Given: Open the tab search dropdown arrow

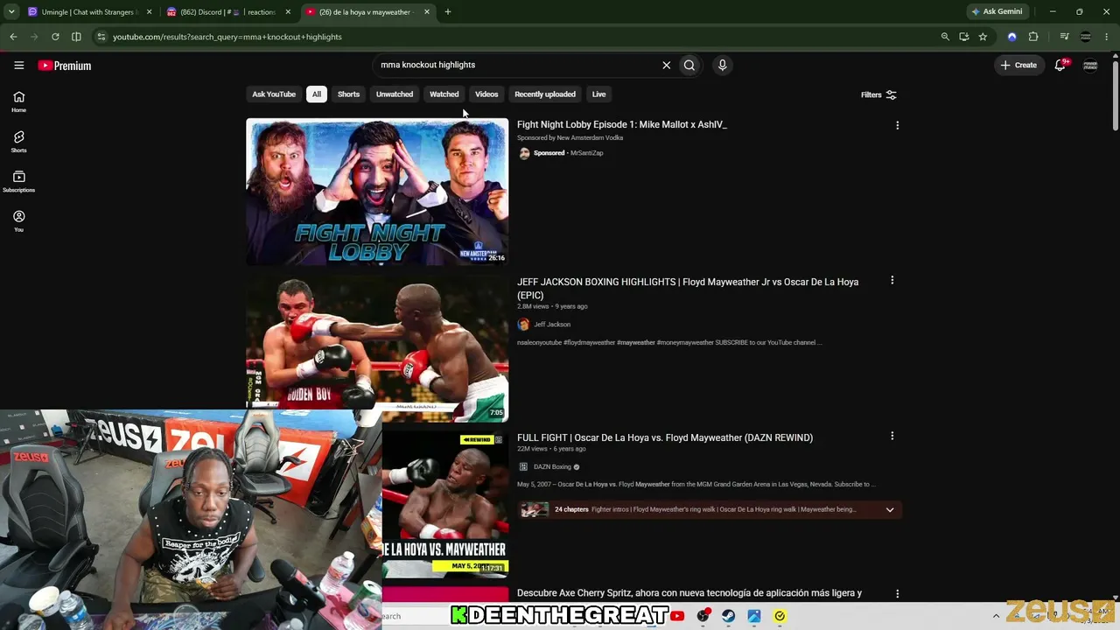Looking at the screenshot, I should (11, 11).
